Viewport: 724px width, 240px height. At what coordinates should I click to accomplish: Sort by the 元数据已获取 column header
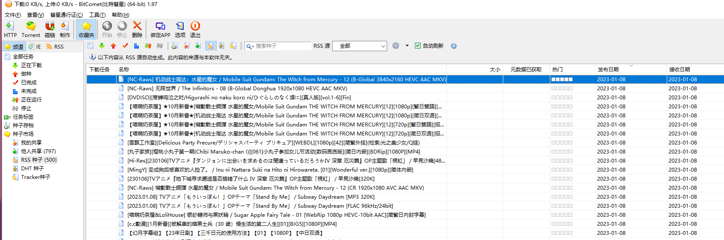pos(526,69)
